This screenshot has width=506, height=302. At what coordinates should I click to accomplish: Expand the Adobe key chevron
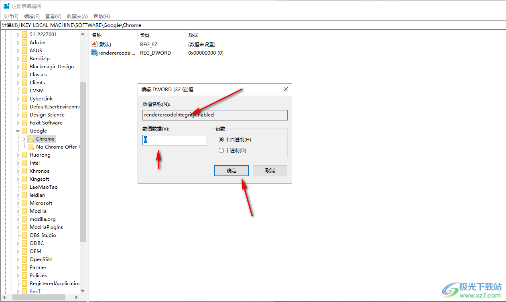(18, 42)
